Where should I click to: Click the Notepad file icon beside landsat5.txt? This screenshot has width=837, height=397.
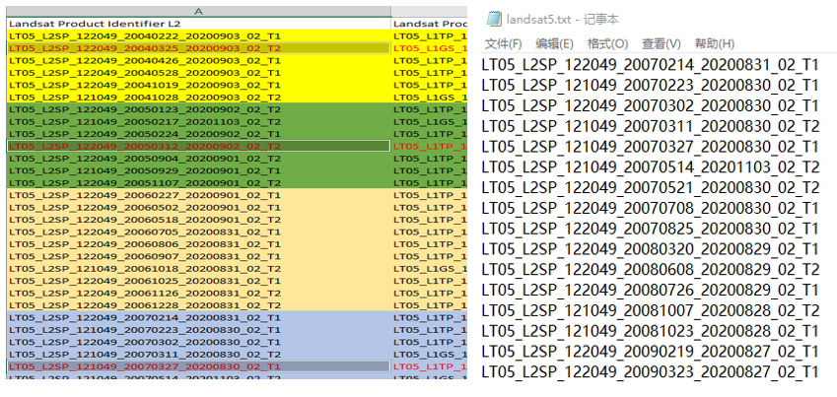tap(494, 19)
